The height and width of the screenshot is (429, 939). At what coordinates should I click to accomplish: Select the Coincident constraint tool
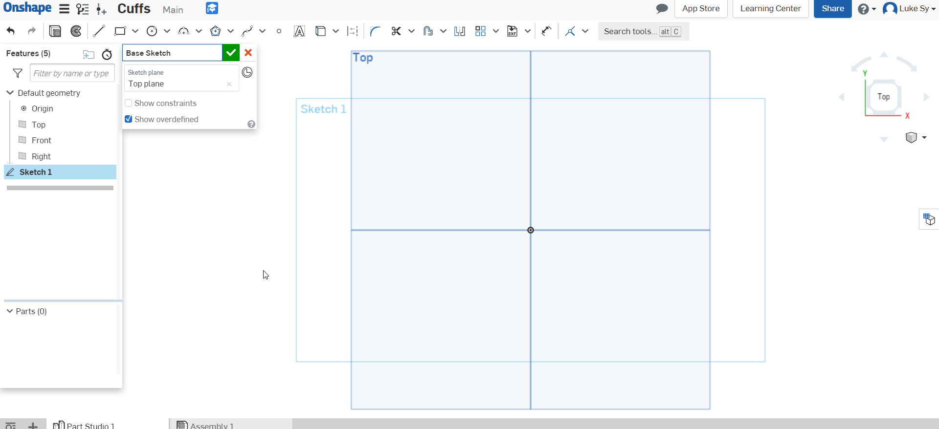[x=570, y=31]
